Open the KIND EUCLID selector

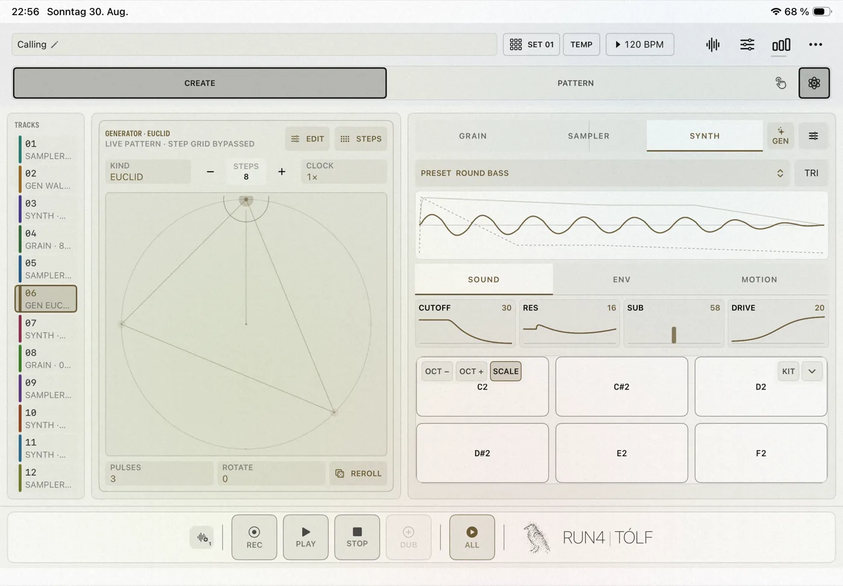(x=148, y=172)
